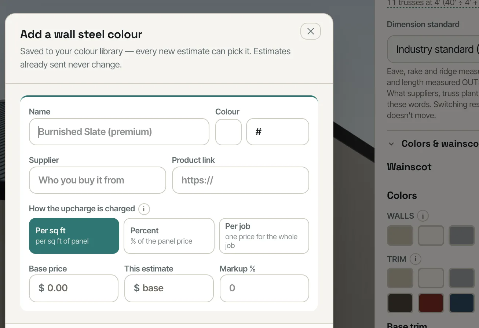Click the Base price field

(74, 288)
